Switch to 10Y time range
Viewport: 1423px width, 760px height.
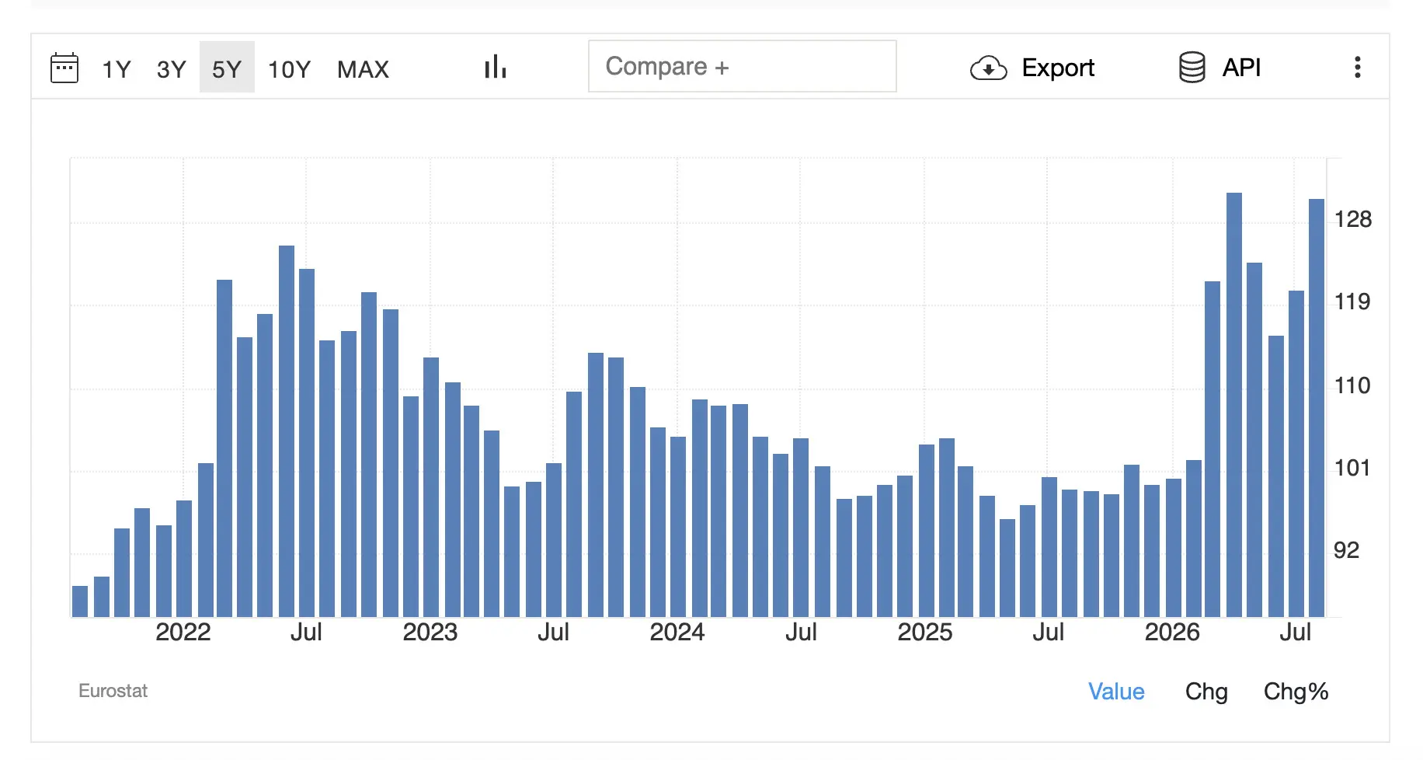(x=289, y=69)
